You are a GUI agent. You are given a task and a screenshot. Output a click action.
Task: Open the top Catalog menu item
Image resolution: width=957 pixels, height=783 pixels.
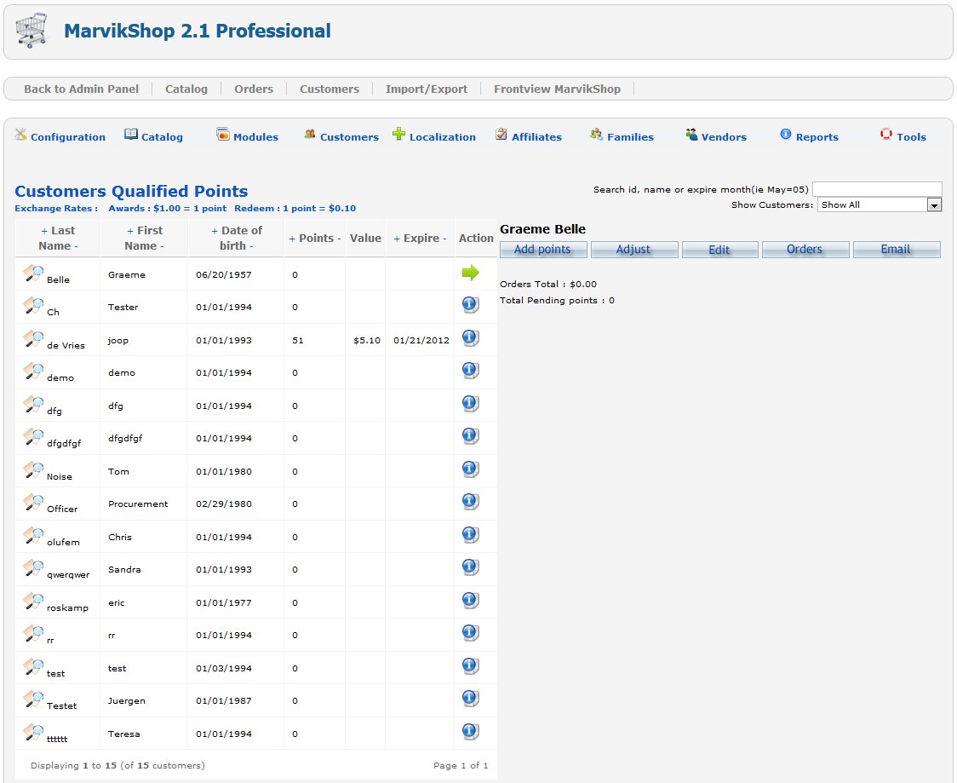tap(186, 89)
